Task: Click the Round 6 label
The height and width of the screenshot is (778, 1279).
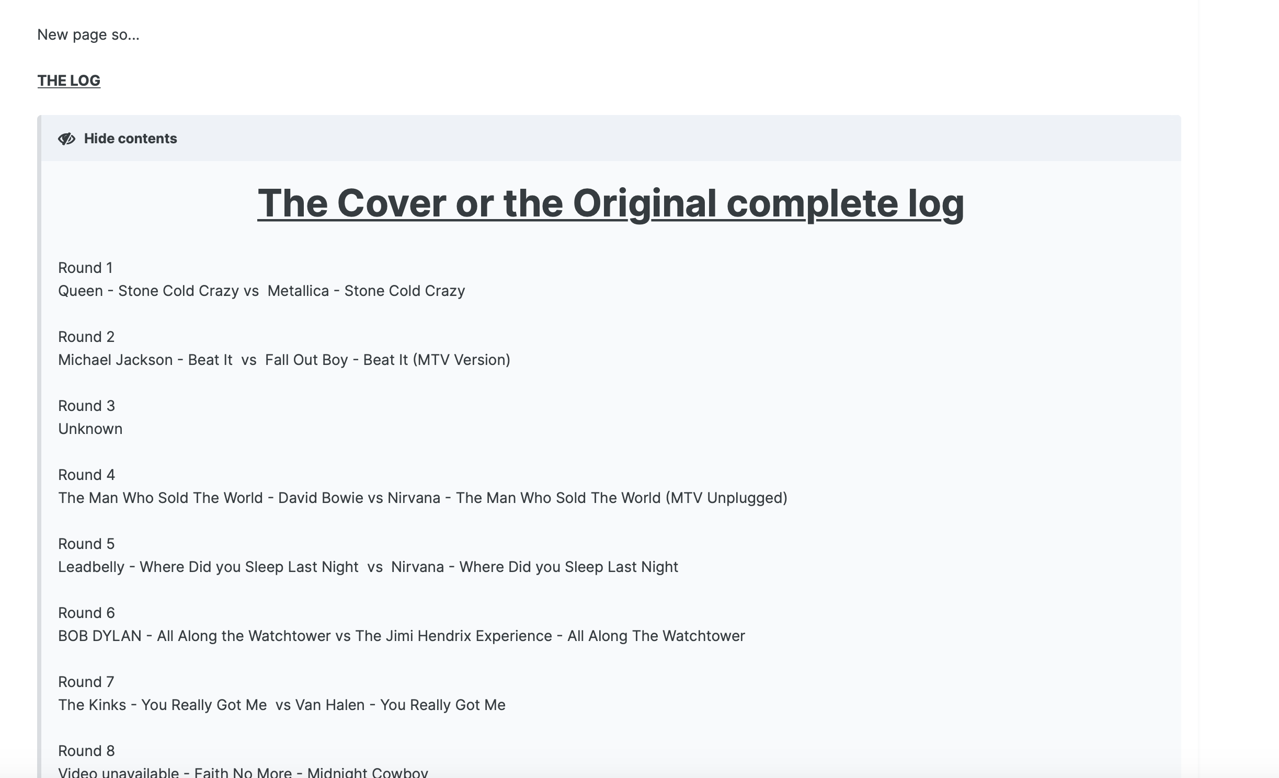Action: pyautogui.click(x=86, y=613)
